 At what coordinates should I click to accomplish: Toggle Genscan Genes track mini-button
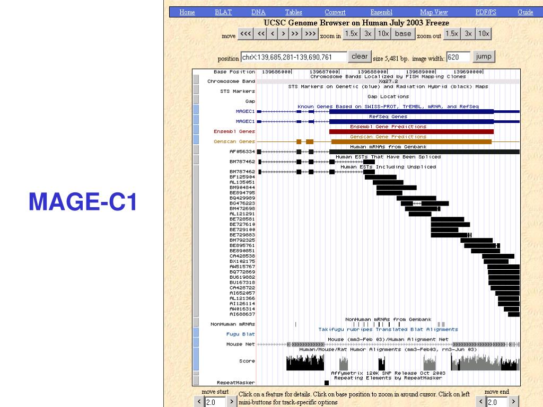point(196,139)
